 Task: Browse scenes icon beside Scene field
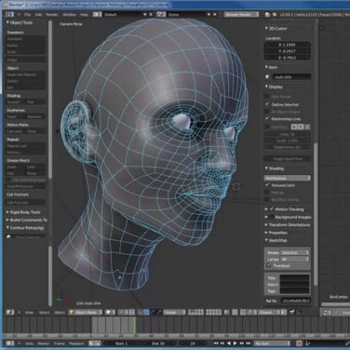point(161,14)
